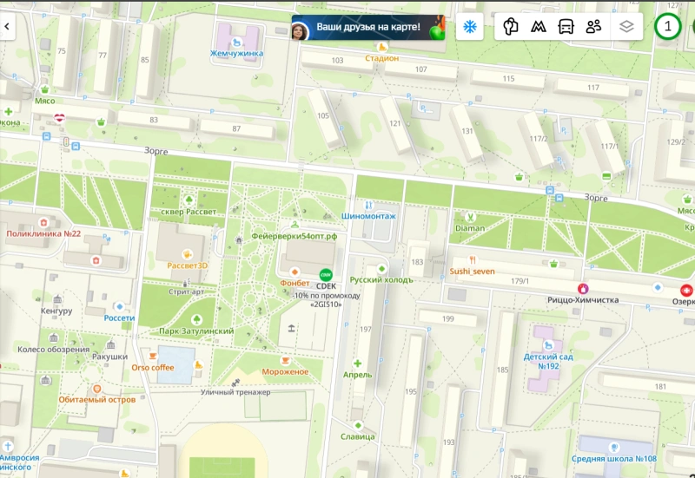Show the metro layer icon
The height and width of the screenshot is (478, 695).
(x=538, y=27)
